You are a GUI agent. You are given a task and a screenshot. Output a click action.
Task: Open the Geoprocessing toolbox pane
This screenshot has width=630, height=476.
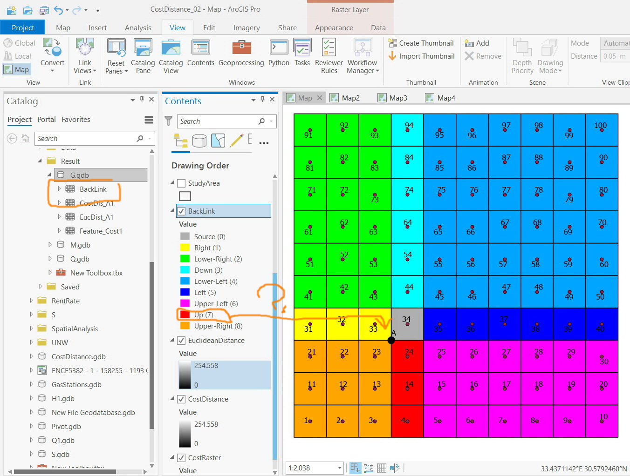click(x=241, y=53)
